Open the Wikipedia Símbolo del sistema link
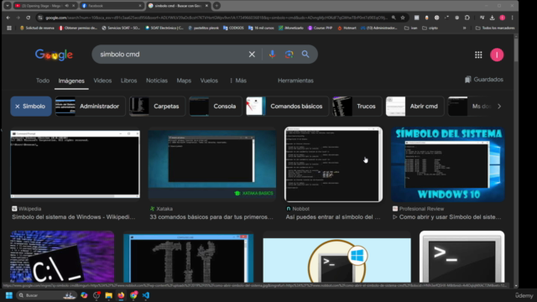Image resolution: width=537 pixels, height=302 pixels. coord(74,217)
